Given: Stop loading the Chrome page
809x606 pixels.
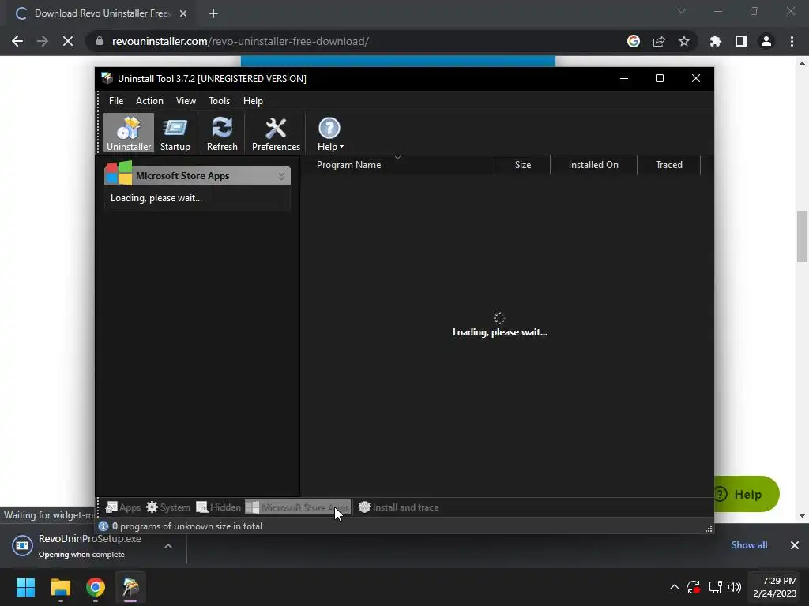Looking at the screenshot, I should click(x=68, y=41).
